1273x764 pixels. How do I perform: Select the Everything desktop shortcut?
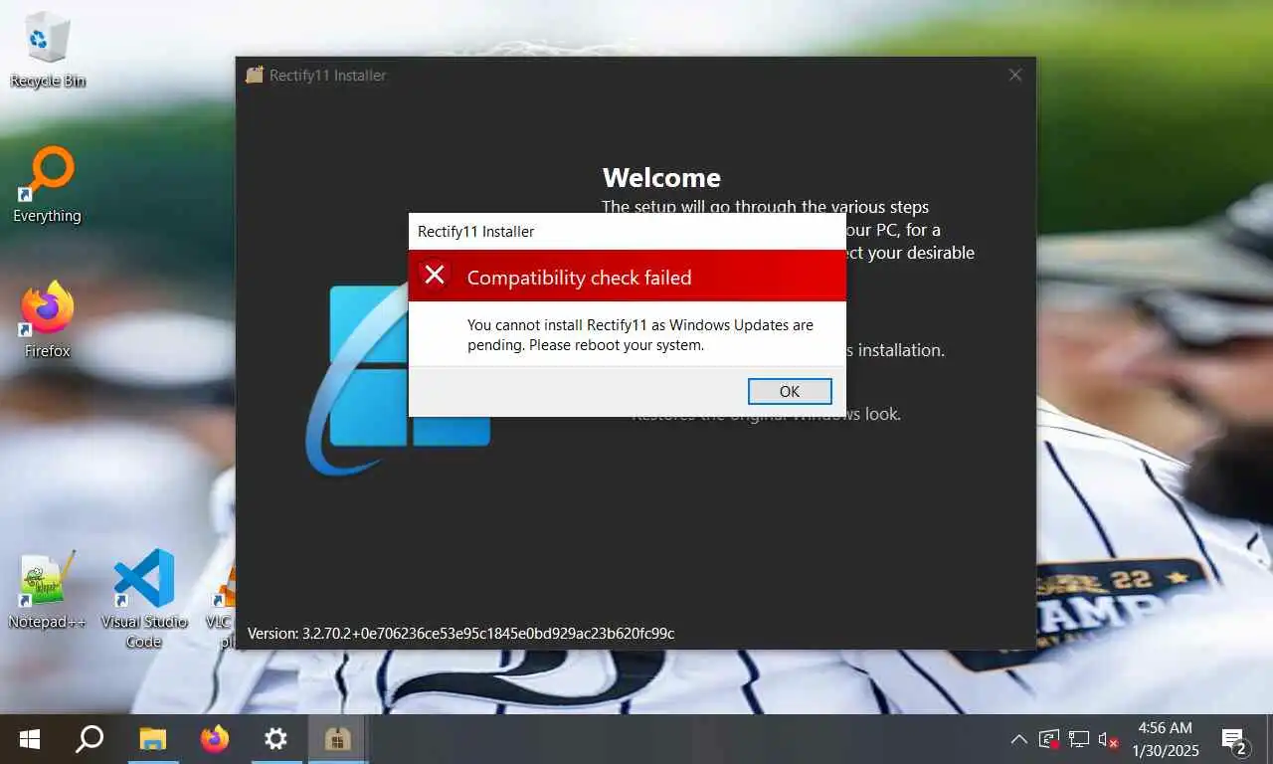click(x=47, y=185)
